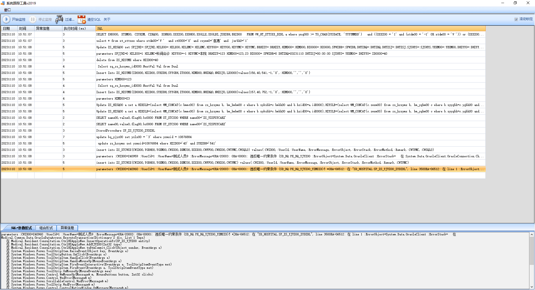Sort by the 执行时间 (ms) column header

pyautogui.click(x=79, y=28)
